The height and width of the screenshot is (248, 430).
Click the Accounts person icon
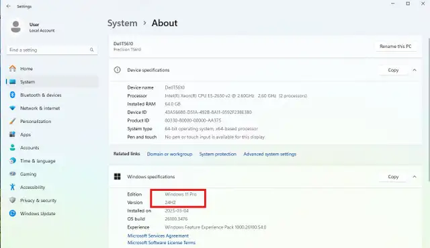tap(12, 148)
